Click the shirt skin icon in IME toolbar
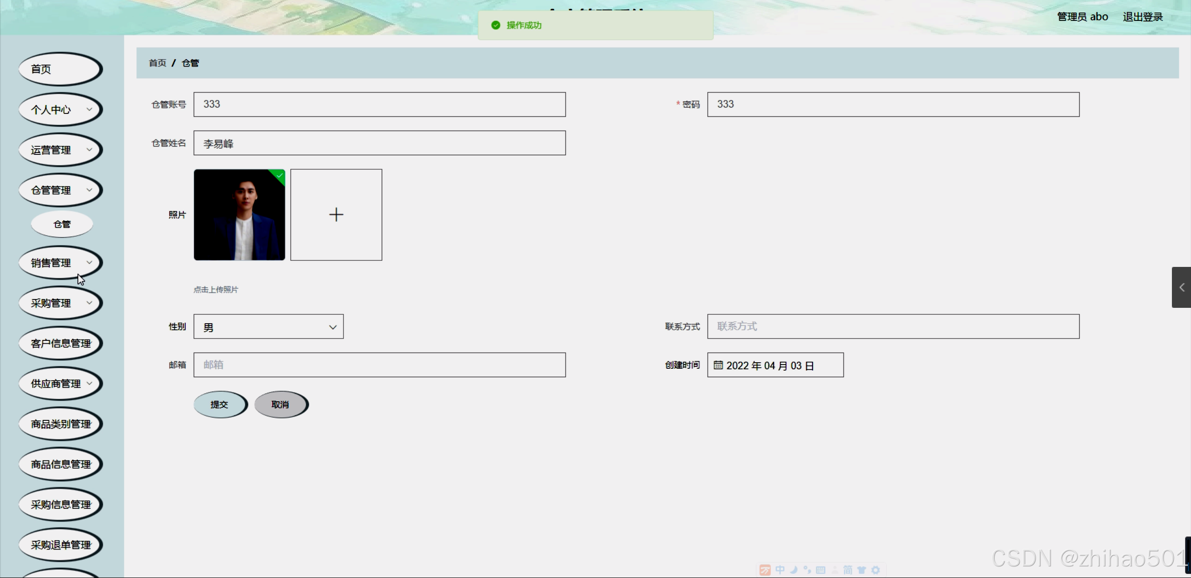 [x=861, y=570]
